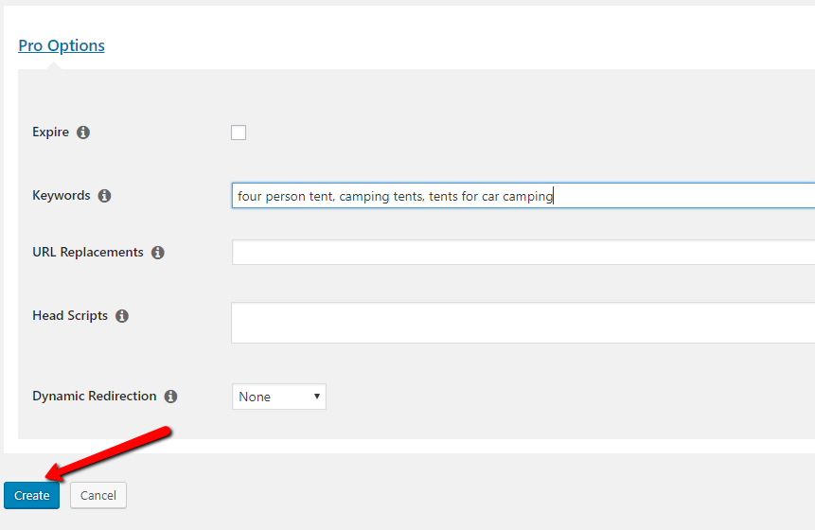The height and width of the screenshot is (530, 815).
Task: Click the info icon beside Head Scripts
Action: 122,316
